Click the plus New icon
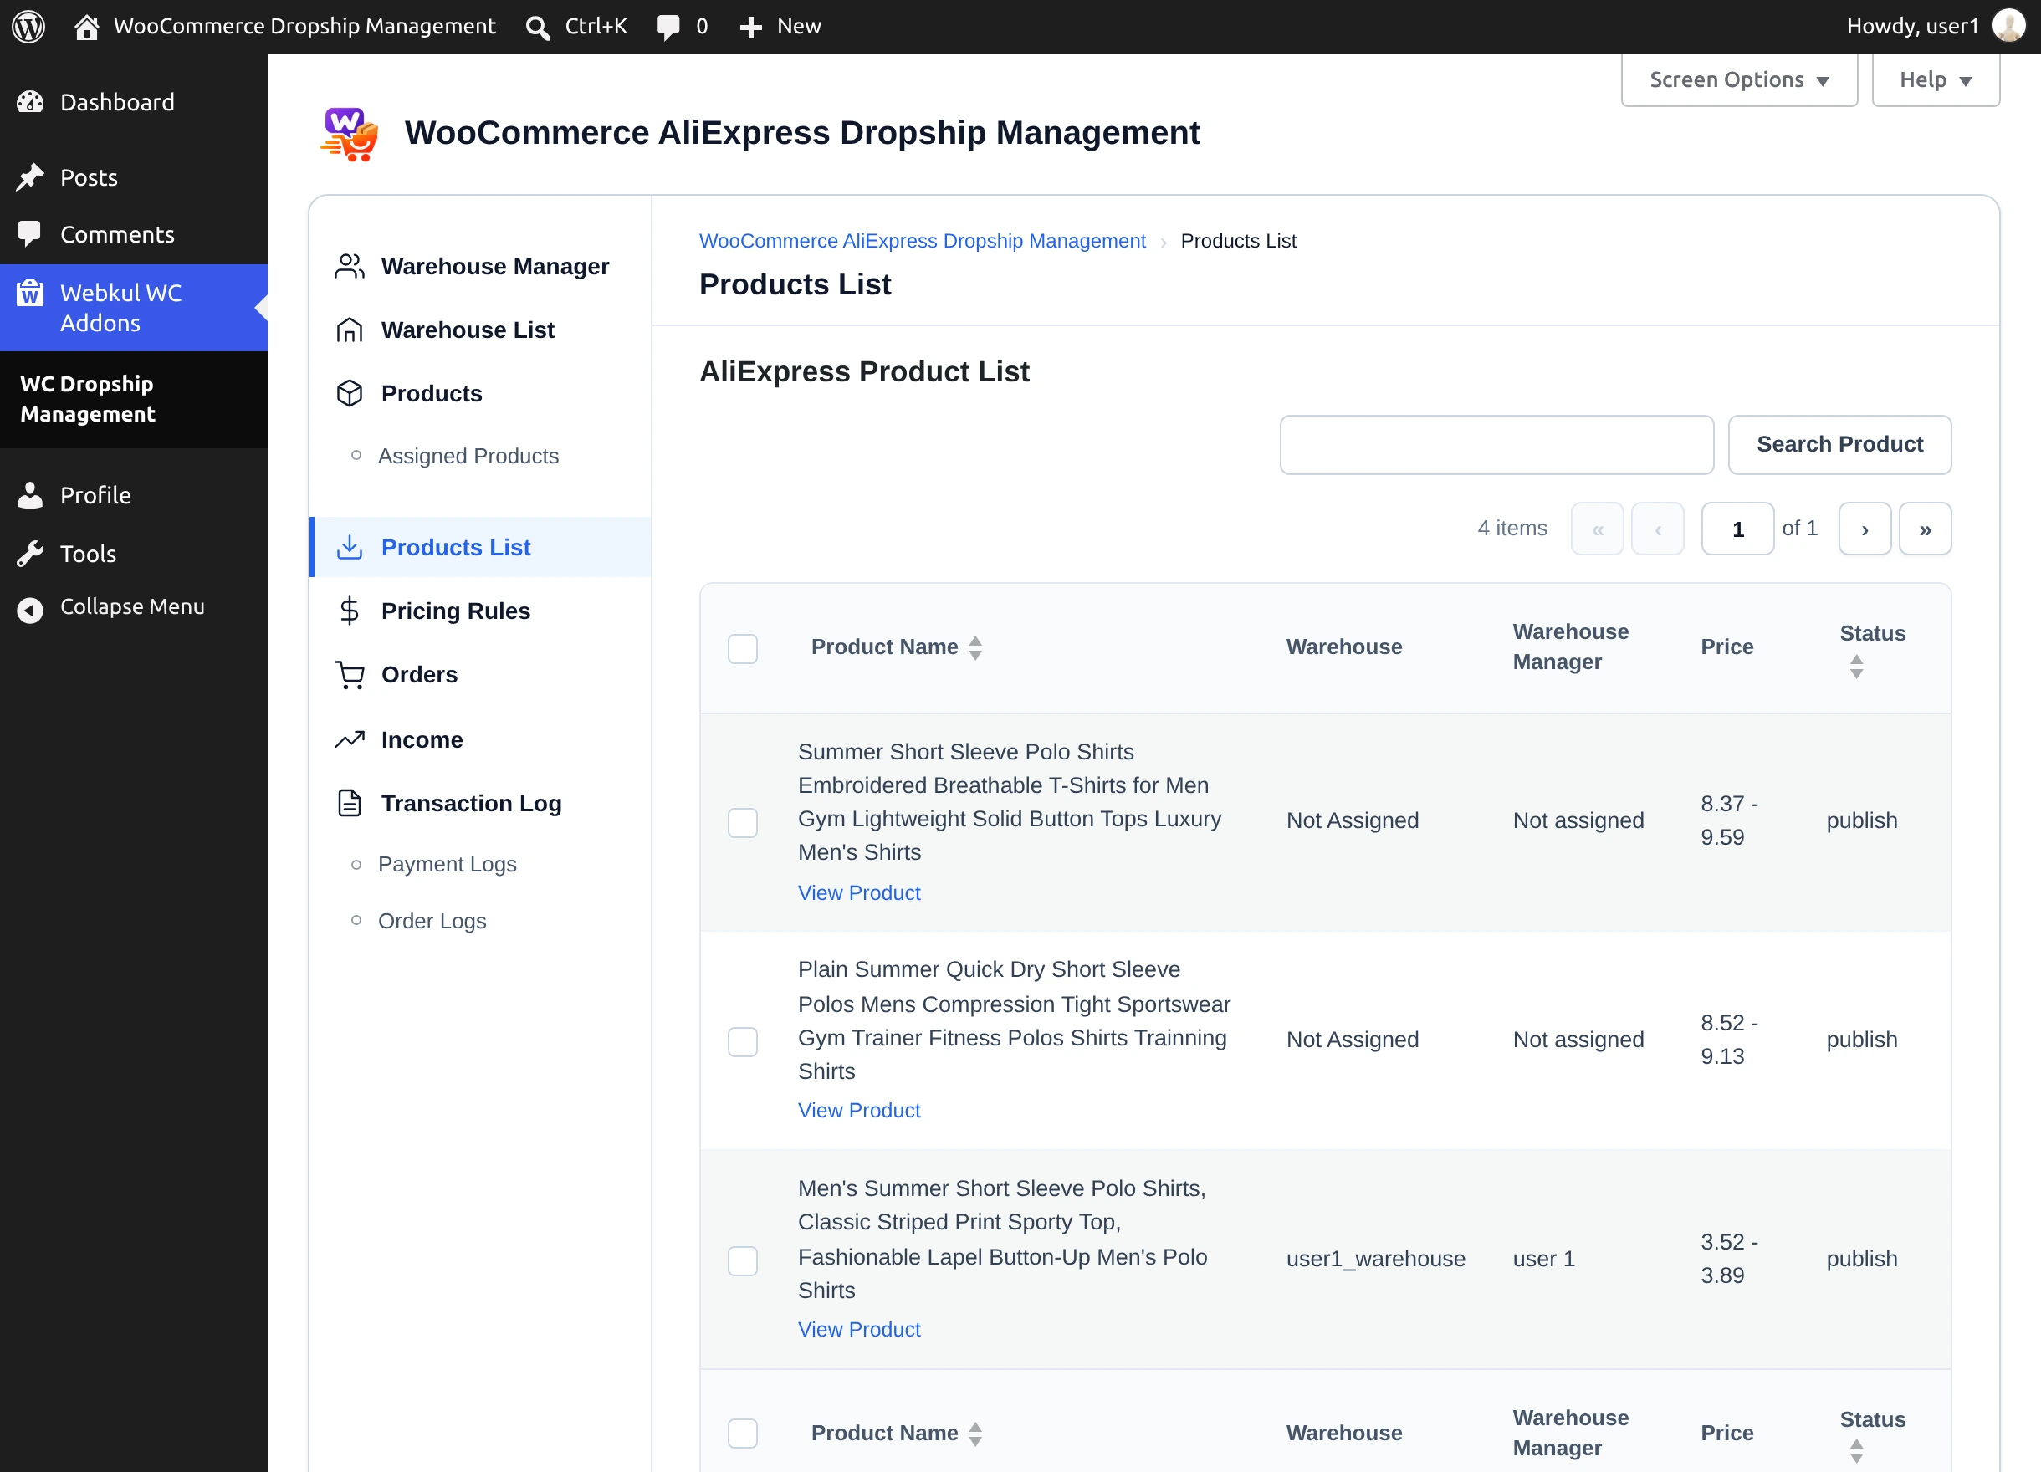2041x1472 pixels. point(750,28)
